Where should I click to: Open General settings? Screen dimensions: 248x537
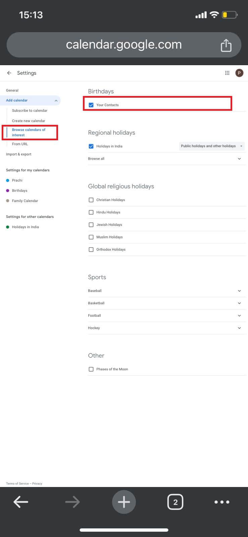[12, 90]
